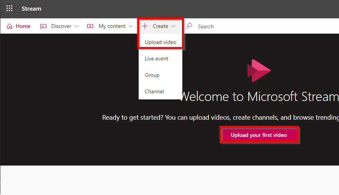Click the Microsoft Stream logo graphic
339x195 pixels.
click(x=259, y=71)
